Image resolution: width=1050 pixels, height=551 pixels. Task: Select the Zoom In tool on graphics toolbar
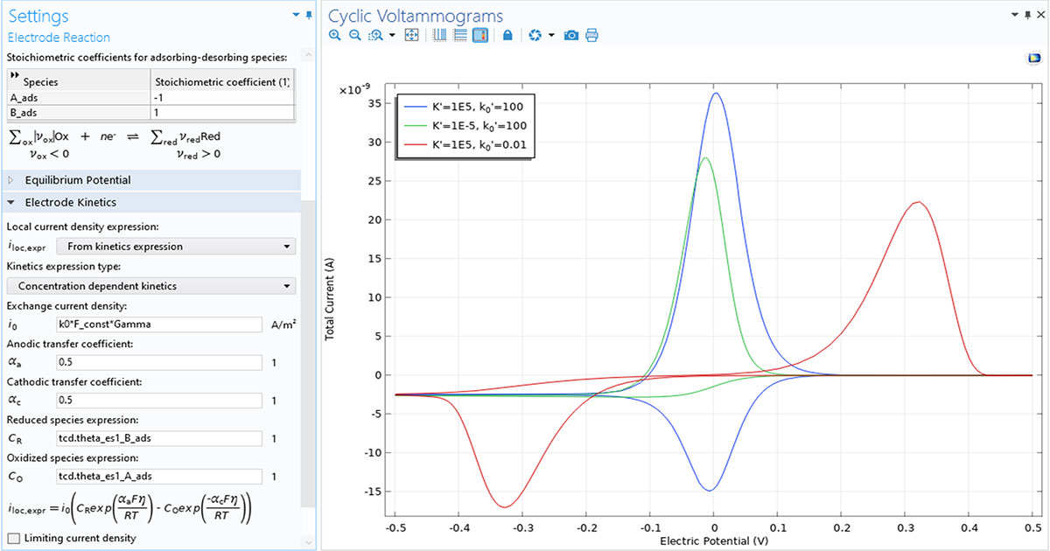(334, 35)
